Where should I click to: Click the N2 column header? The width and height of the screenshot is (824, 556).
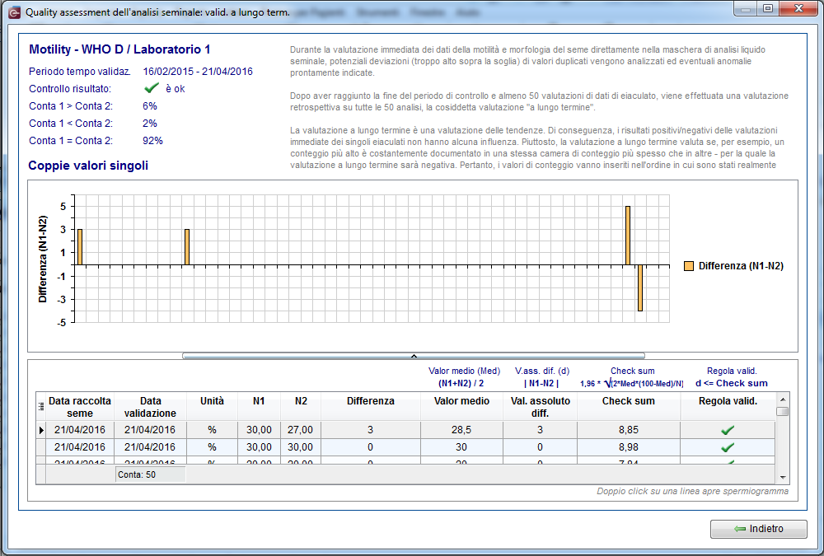coord(301,407)
